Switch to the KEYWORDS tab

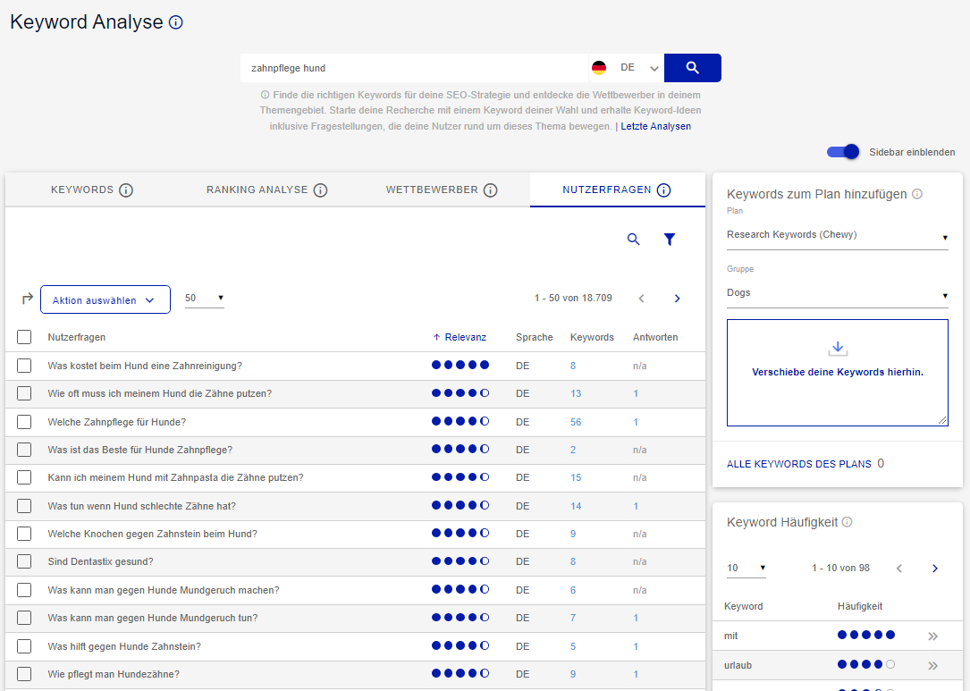click(x=92, y=190)
